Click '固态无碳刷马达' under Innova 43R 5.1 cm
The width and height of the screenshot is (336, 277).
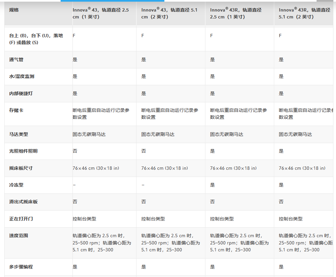coord(295,134)
